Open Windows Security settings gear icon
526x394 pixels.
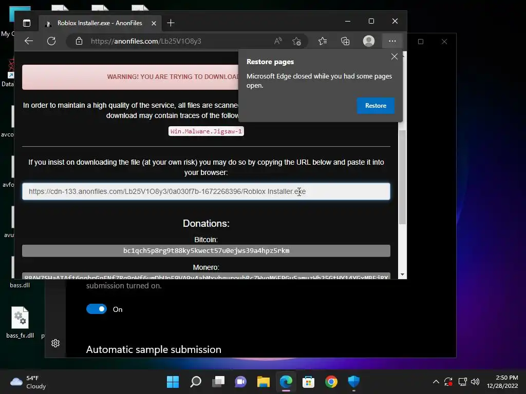(55, 343)
